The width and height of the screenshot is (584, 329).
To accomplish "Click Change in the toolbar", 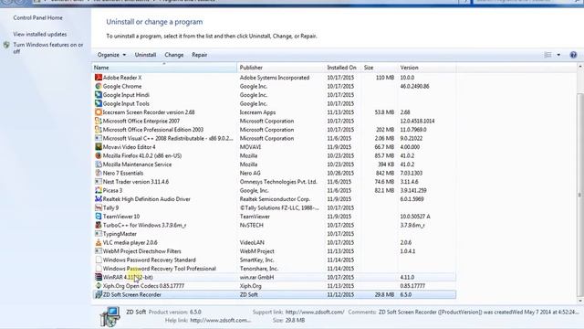I will (x=174, y=55).
